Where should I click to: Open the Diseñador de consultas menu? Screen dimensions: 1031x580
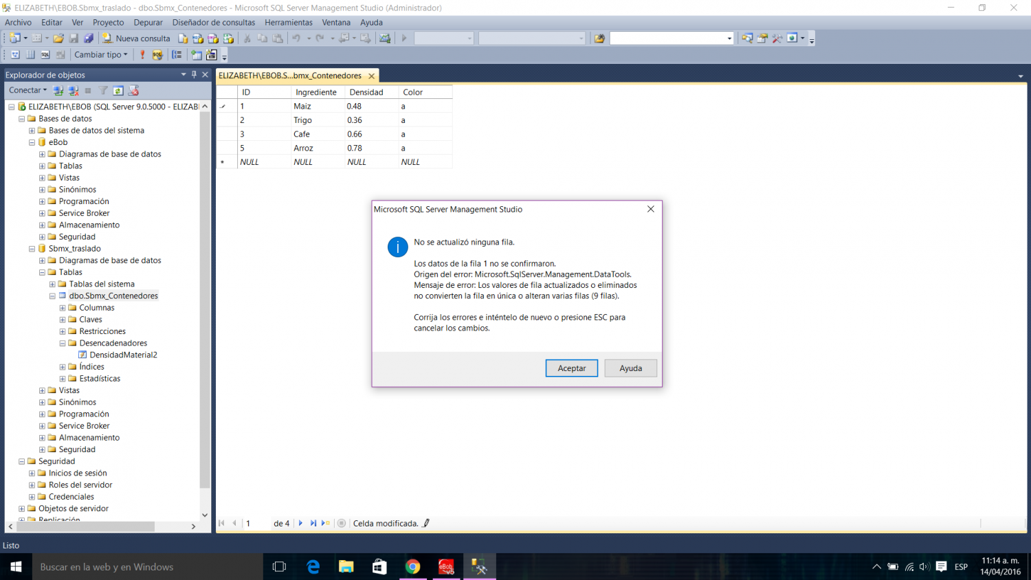point(214,23)
